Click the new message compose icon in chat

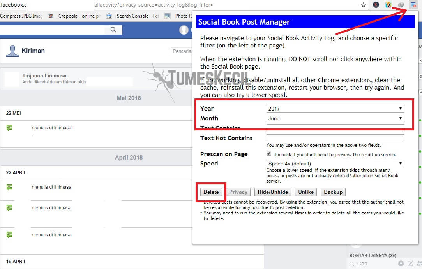pyautogui.click(x=410, y=264)
